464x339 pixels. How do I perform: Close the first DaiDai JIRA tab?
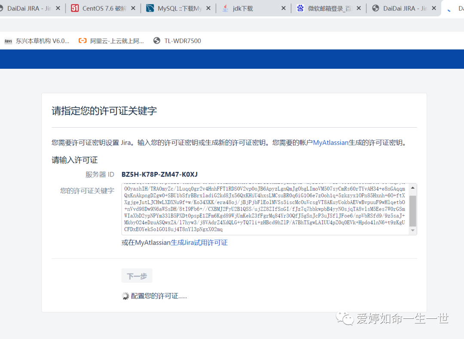click(x=58, y=8)
